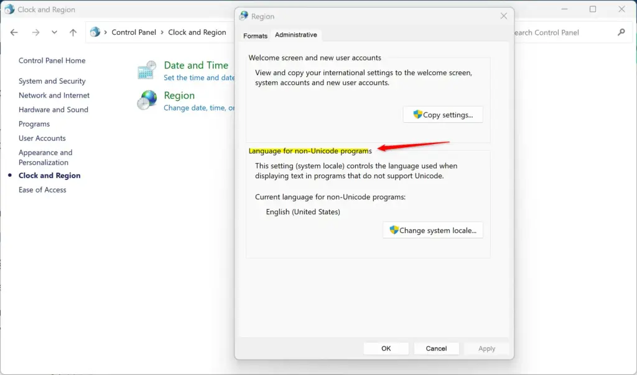Go forward with the forward arrow
Image resolution: width=637 pixels, height=375 pixels.
[x=35, y=32]
